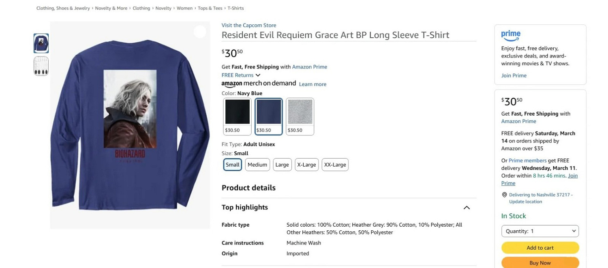Image resolution: width=608 pixels, height=268 pixels.
Task: Select size Large
Action: (282, 165)
